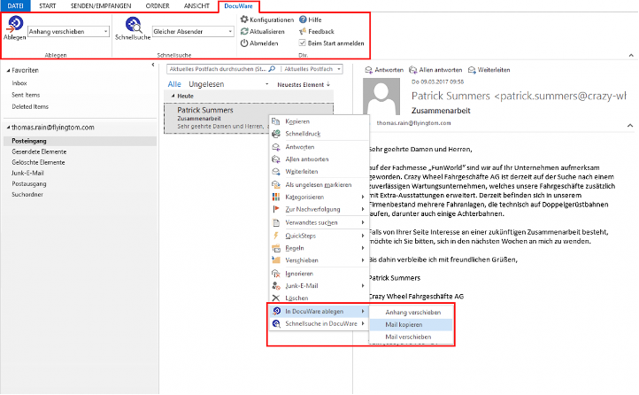This screenshot has width=639, height=395.
Task: Toggle the Beim Start anmelden checkbox
Action: [303, 43]
